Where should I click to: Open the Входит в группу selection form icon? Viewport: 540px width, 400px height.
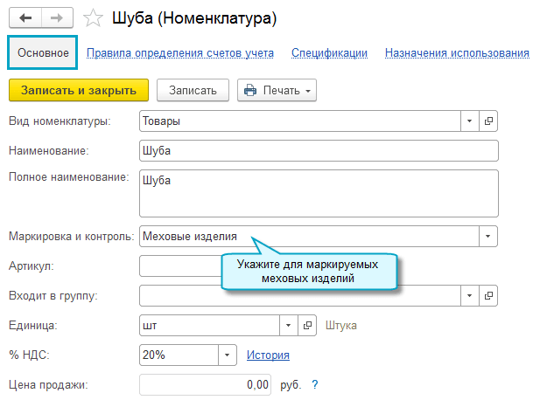[488, 295]
